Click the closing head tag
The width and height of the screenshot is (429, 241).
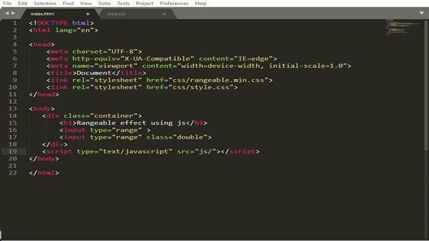click(44, 94)
